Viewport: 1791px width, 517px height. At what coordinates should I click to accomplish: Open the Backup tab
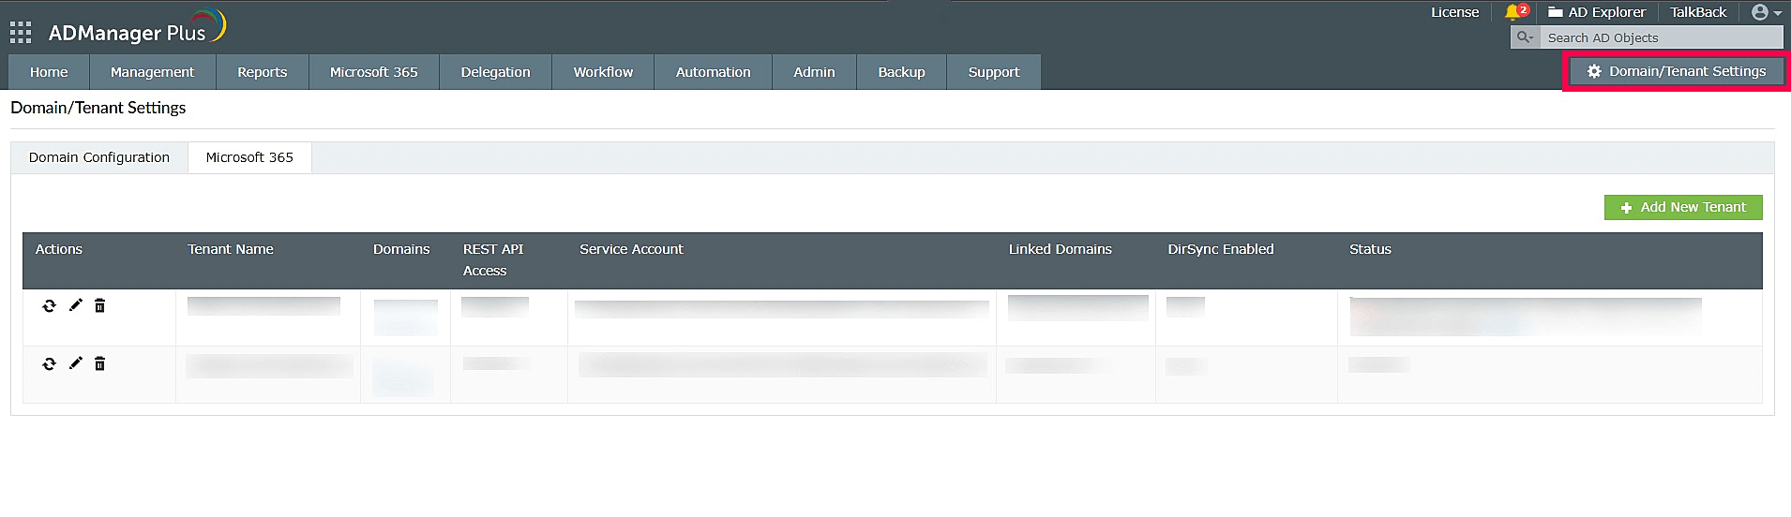click(x=901, y=72)
